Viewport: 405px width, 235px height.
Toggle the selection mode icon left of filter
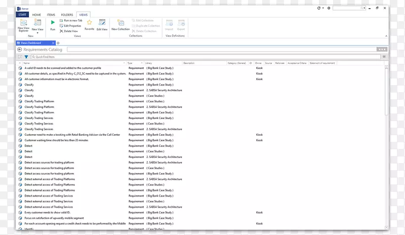pyautogui.click(x=20, y=57)
